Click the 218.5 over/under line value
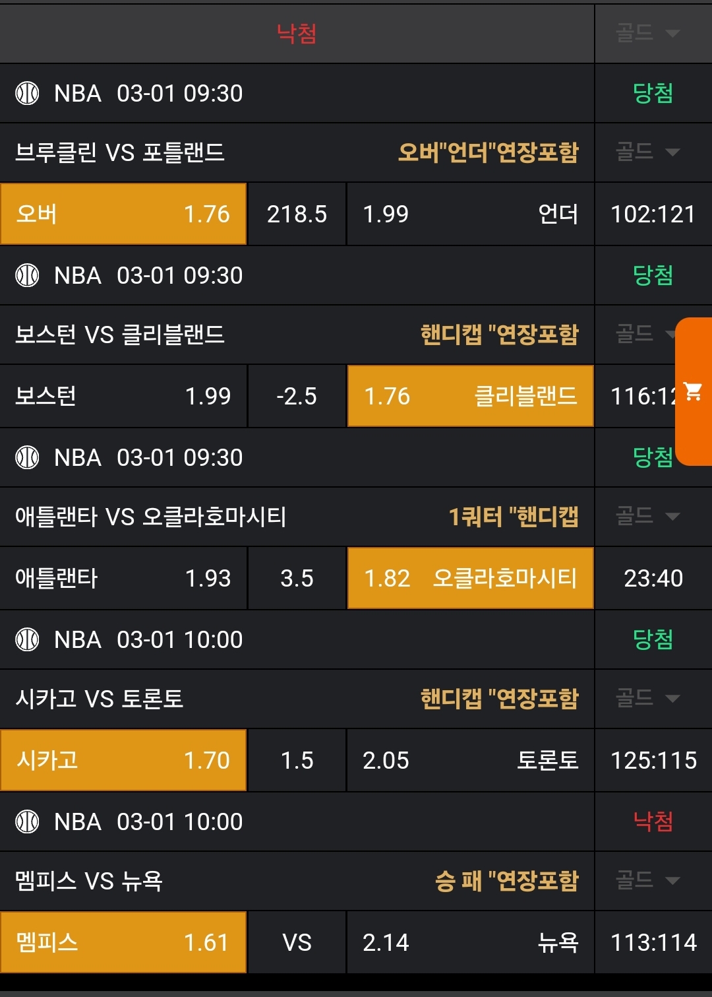The width and height of the screenshot is (712, 997). tap(297, 214)
